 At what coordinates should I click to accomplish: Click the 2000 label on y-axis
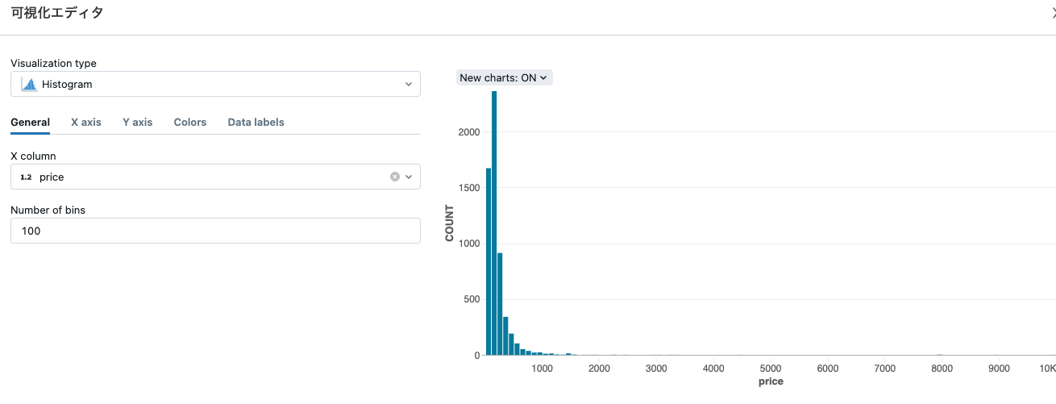tap(469, 132)
